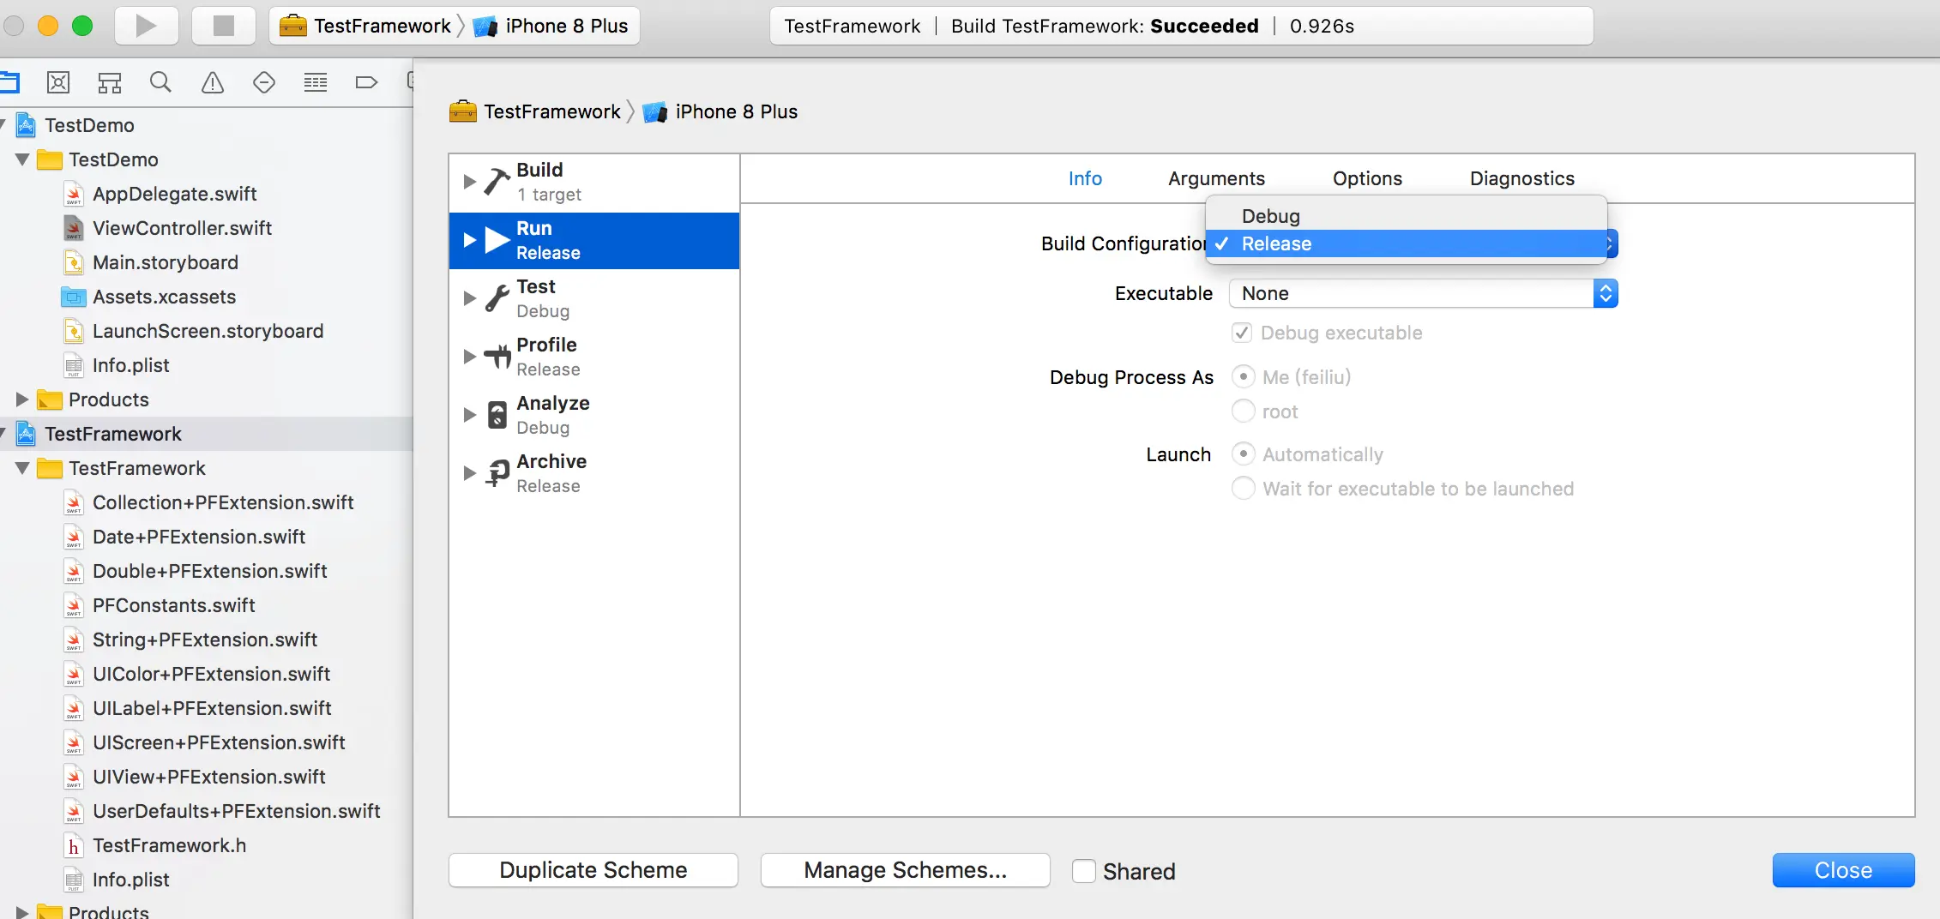Select Date+PFExtension.swift in navigator
The image size is (1940, 919).
199,537
